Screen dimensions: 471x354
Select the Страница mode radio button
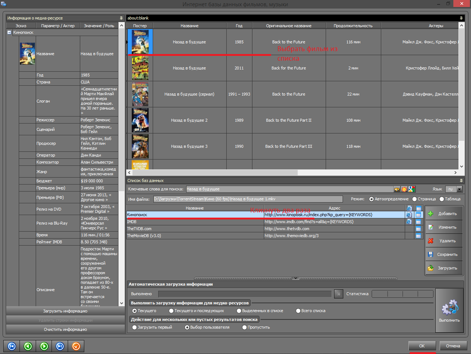pyautogui.click(x=415, y=199)
